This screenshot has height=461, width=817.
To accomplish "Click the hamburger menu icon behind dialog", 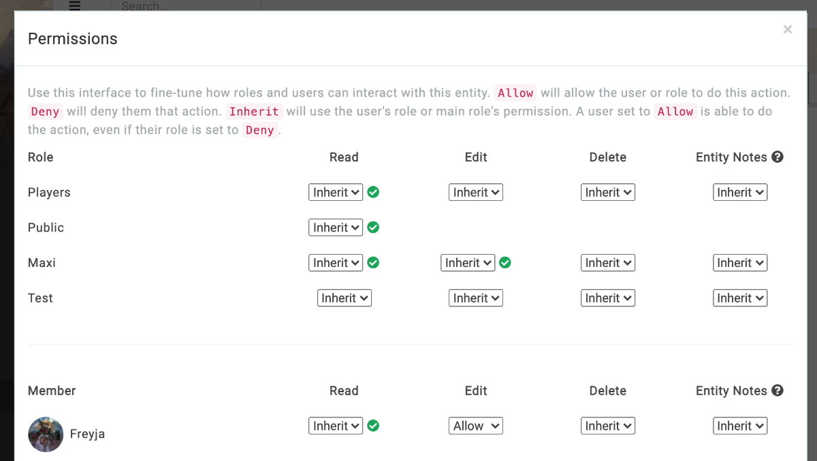I will 75,5.
